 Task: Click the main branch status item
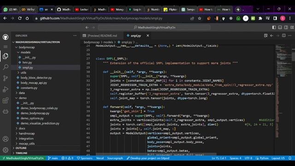[53, 158]
